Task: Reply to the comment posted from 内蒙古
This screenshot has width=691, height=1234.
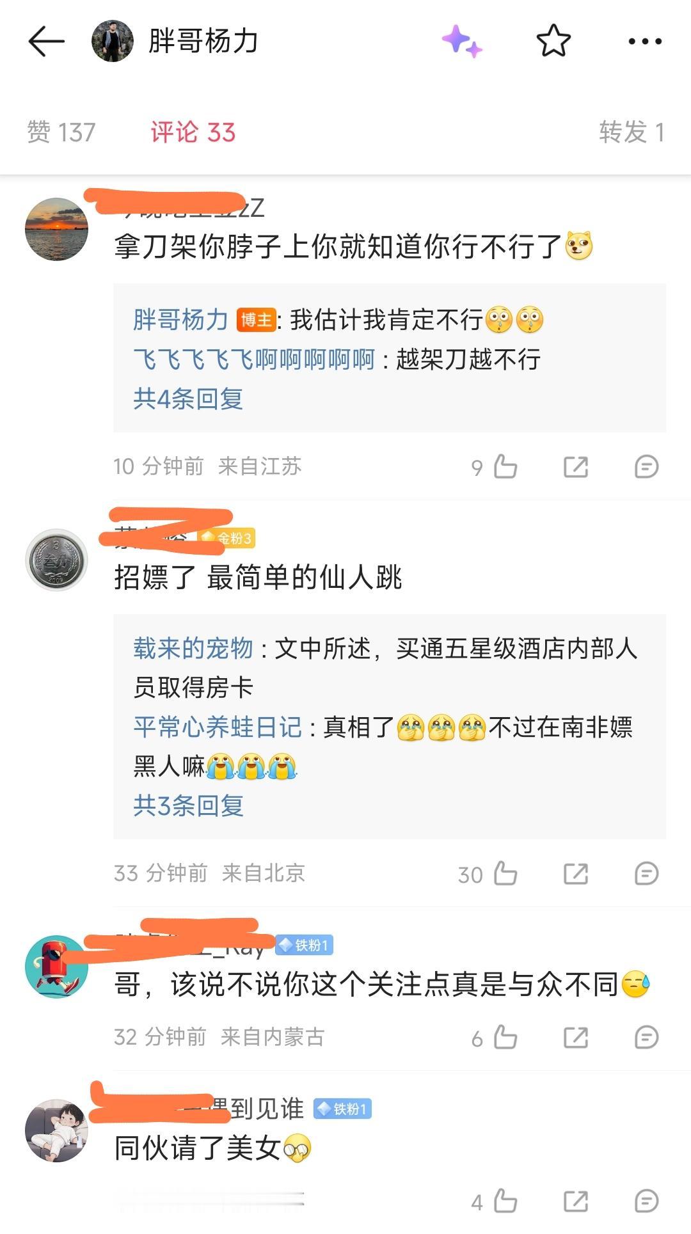Action: [x=646, y=1037]
